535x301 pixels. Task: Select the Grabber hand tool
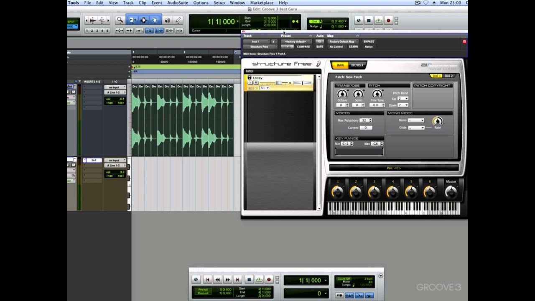[155, 20]
